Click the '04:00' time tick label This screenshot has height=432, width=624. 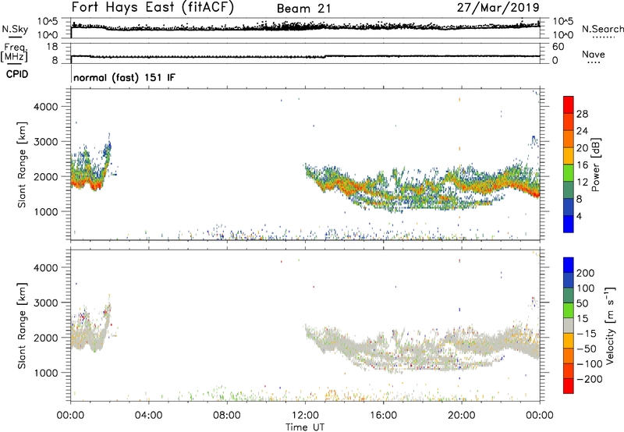click(x=148, y=416)
